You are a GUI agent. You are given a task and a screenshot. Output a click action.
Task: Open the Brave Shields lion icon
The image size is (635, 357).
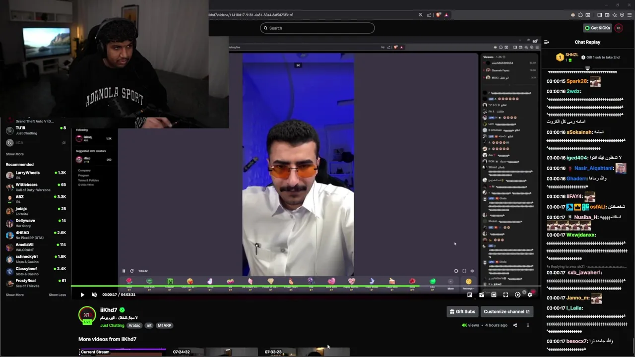[x=438, y=15]
